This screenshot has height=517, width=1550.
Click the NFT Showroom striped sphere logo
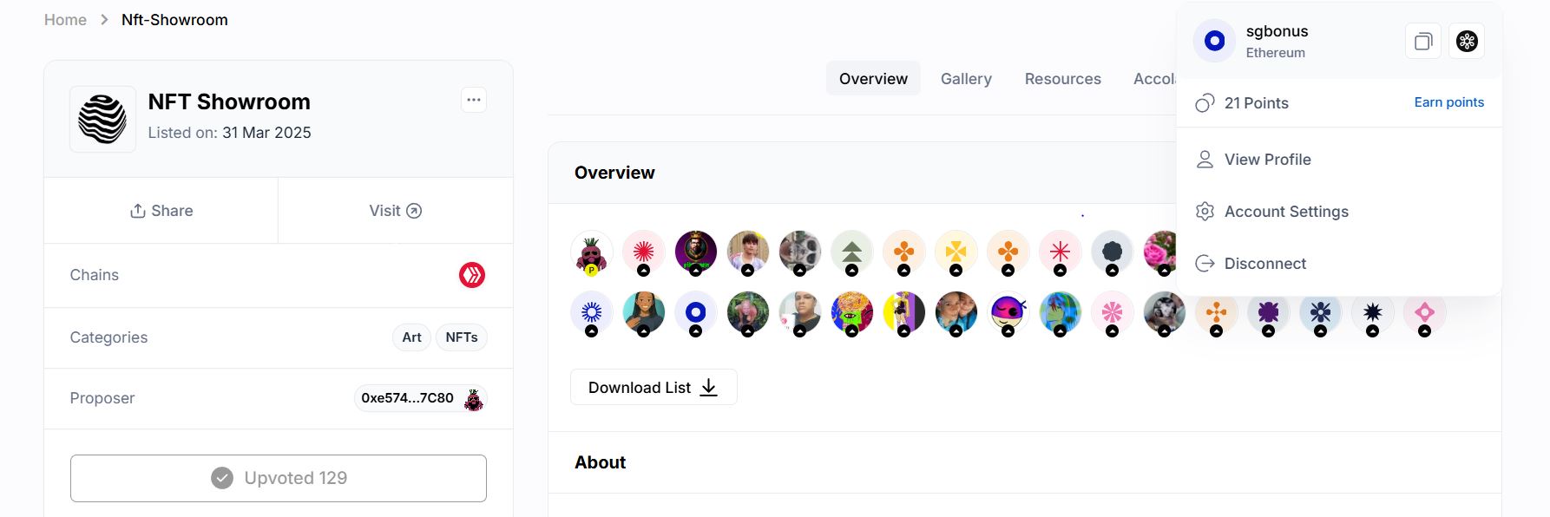(102, 120)
